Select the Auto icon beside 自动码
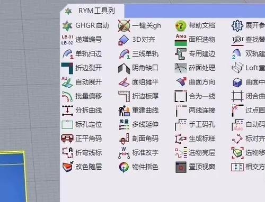The height and width of the screenshot is (202, 265). click(x=237, y=125)
